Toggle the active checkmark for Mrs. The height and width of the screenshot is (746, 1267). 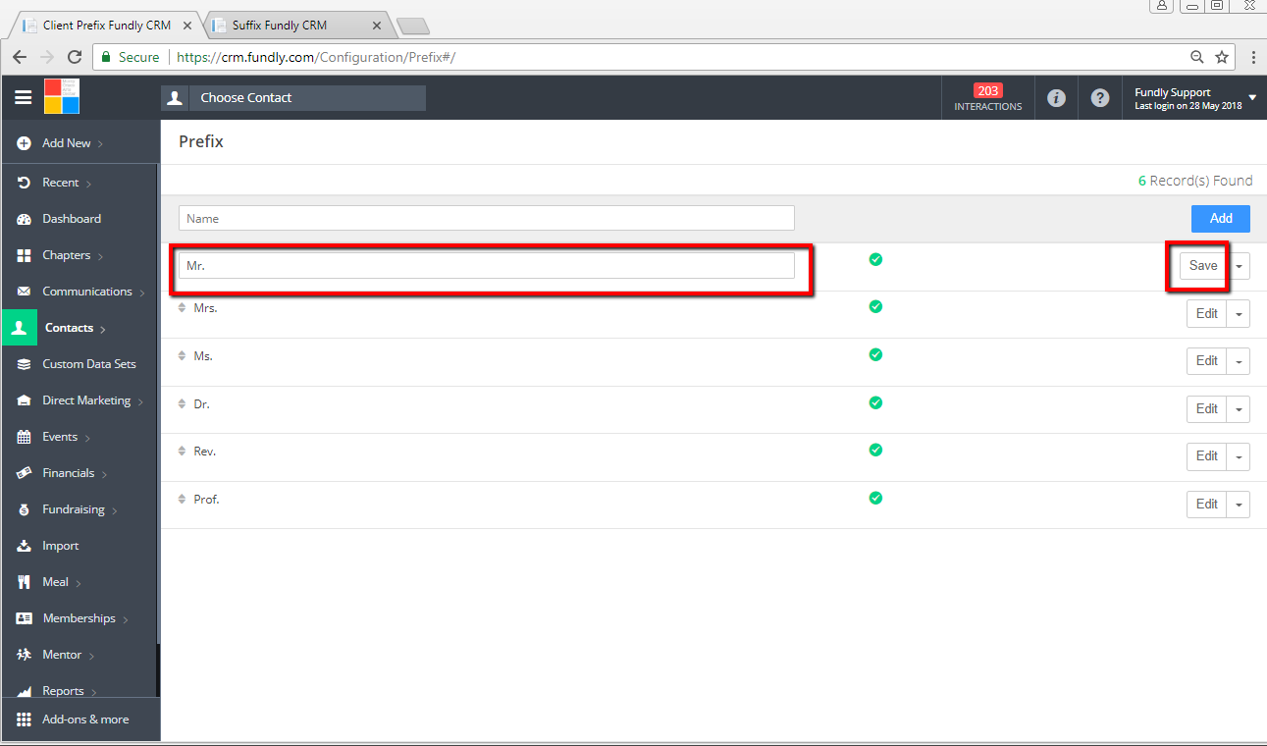pyautogui.click(x=875, y=306)
